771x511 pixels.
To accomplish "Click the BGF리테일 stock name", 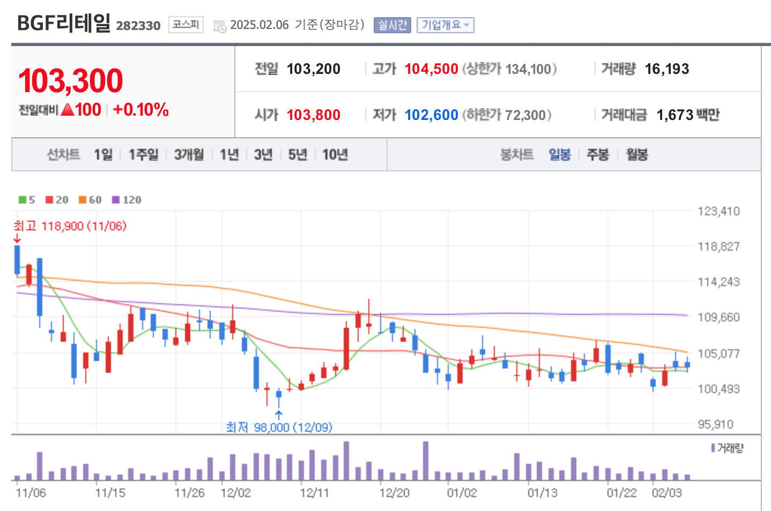I will (x=64, y=24).
